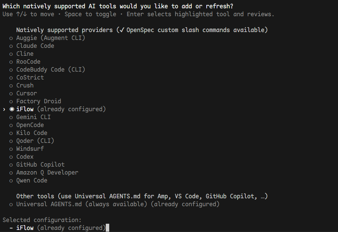Viewport: 338px width, 232px height.
Task: Choose Cline from the provider list
Action: [25, 54]
